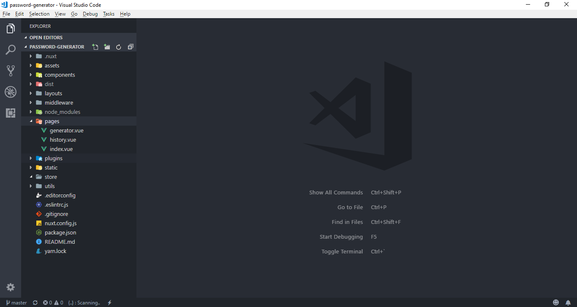Expand the .nuxt folder arrow

31,56
